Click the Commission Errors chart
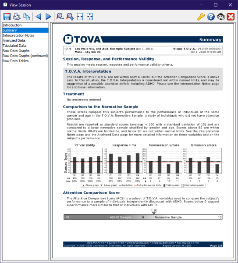The image size is (238, 263). click(x=164, y=161)
